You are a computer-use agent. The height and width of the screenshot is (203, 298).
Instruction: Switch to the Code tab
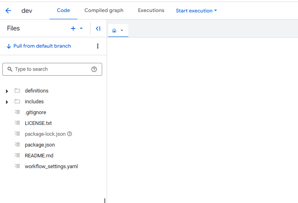tap(63, 10)
